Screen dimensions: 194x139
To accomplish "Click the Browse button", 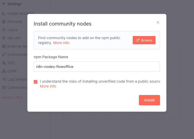I will (144, 40).
